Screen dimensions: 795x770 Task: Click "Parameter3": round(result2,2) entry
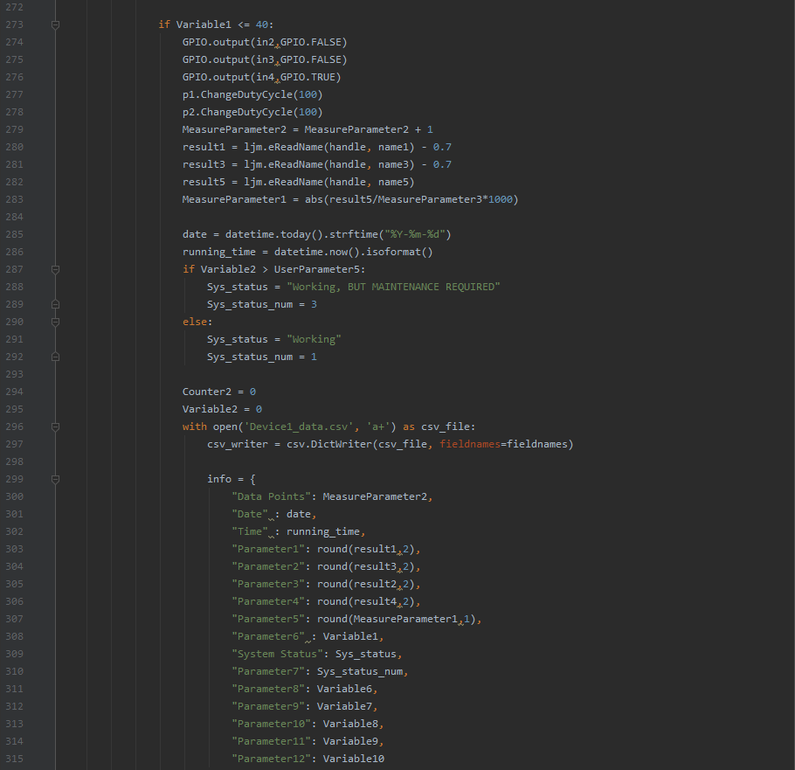[326, 585]
